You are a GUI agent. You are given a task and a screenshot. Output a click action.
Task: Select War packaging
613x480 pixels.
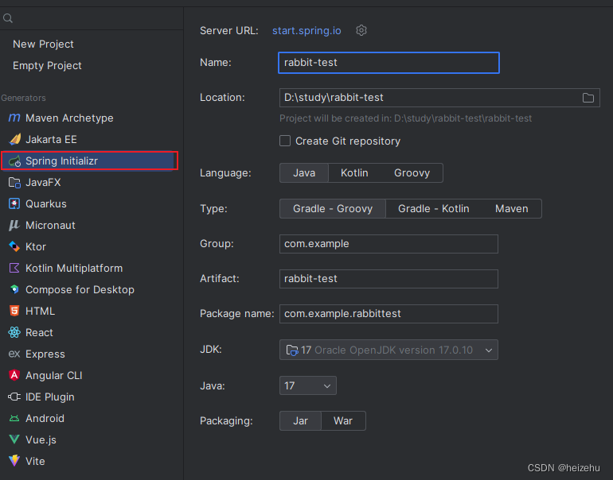(343, 421)
